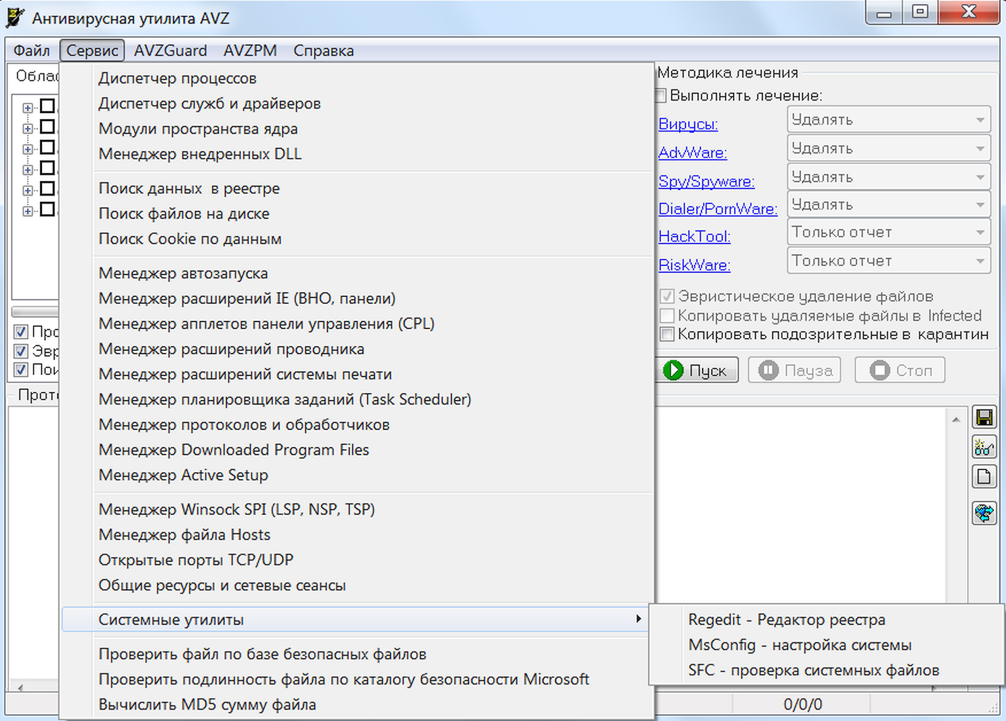Select Поиск Cookie по данным
1006x721 pixels.
pyautogui.click(x=357, y=238)
